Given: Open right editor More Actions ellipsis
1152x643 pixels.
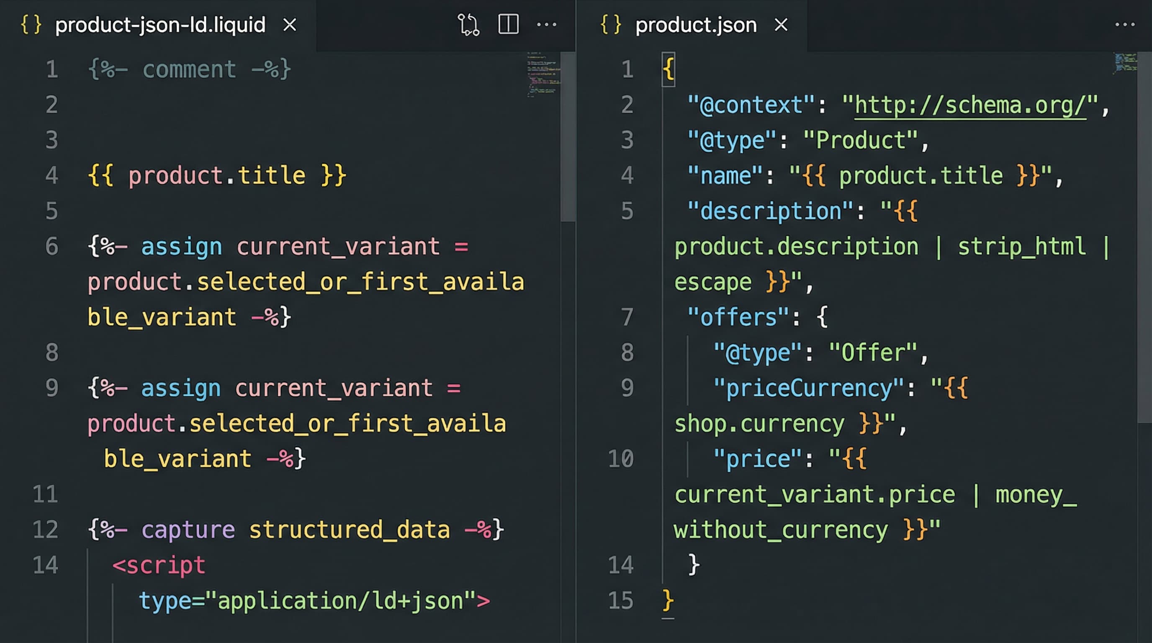Looking at the screenshot, I should point(1124,25).
